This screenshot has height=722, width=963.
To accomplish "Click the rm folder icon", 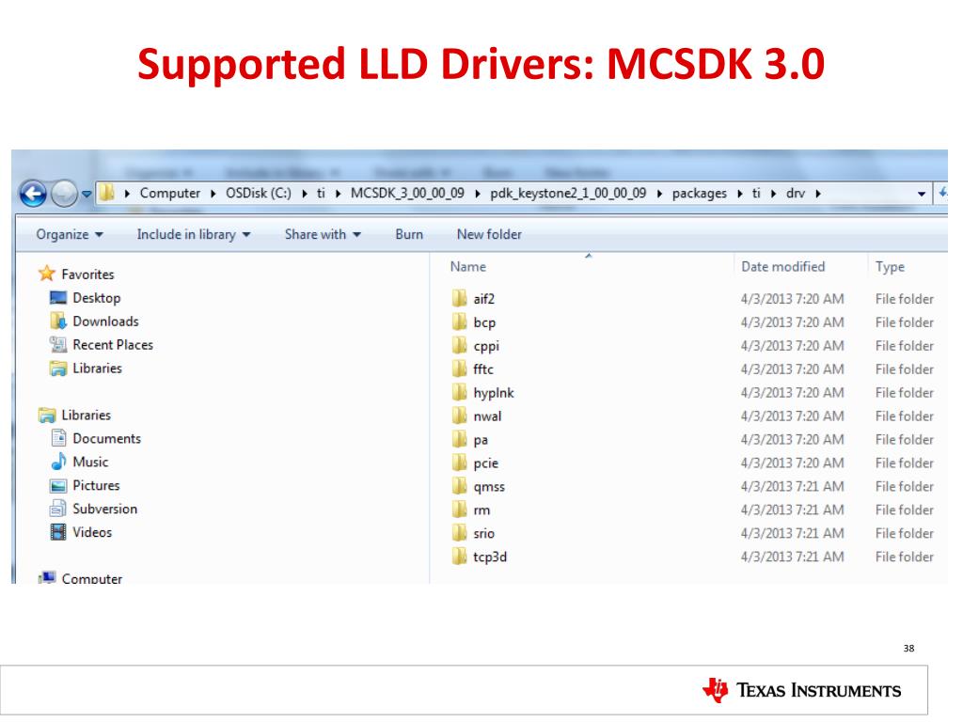I will (459, 509).
